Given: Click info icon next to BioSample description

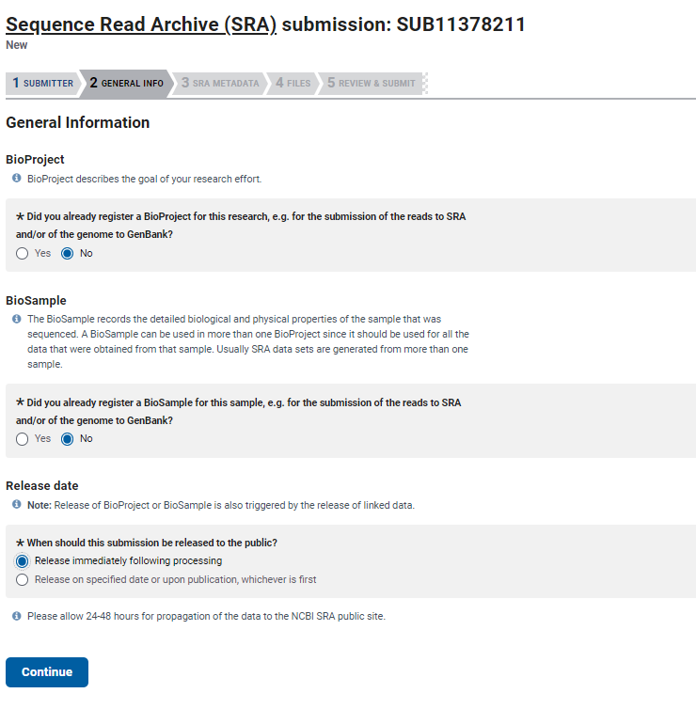Looking at the screenshot, I should (x=17, y=319).
